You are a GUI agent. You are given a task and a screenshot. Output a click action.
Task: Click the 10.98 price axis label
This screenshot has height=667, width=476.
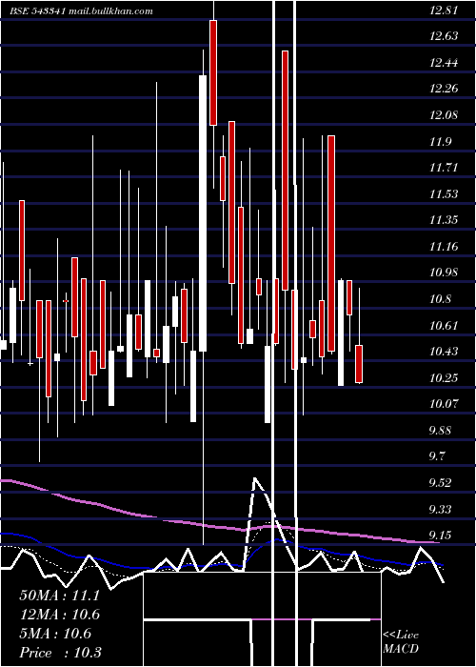tap(444, 273)
